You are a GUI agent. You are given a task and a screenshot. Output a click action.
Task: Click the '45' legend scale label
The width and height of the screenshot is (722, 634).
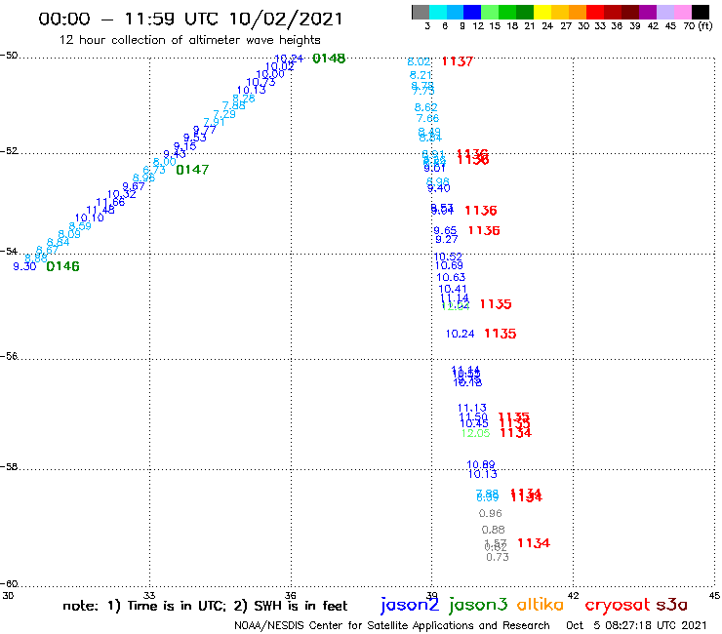(x=670, y=26)
